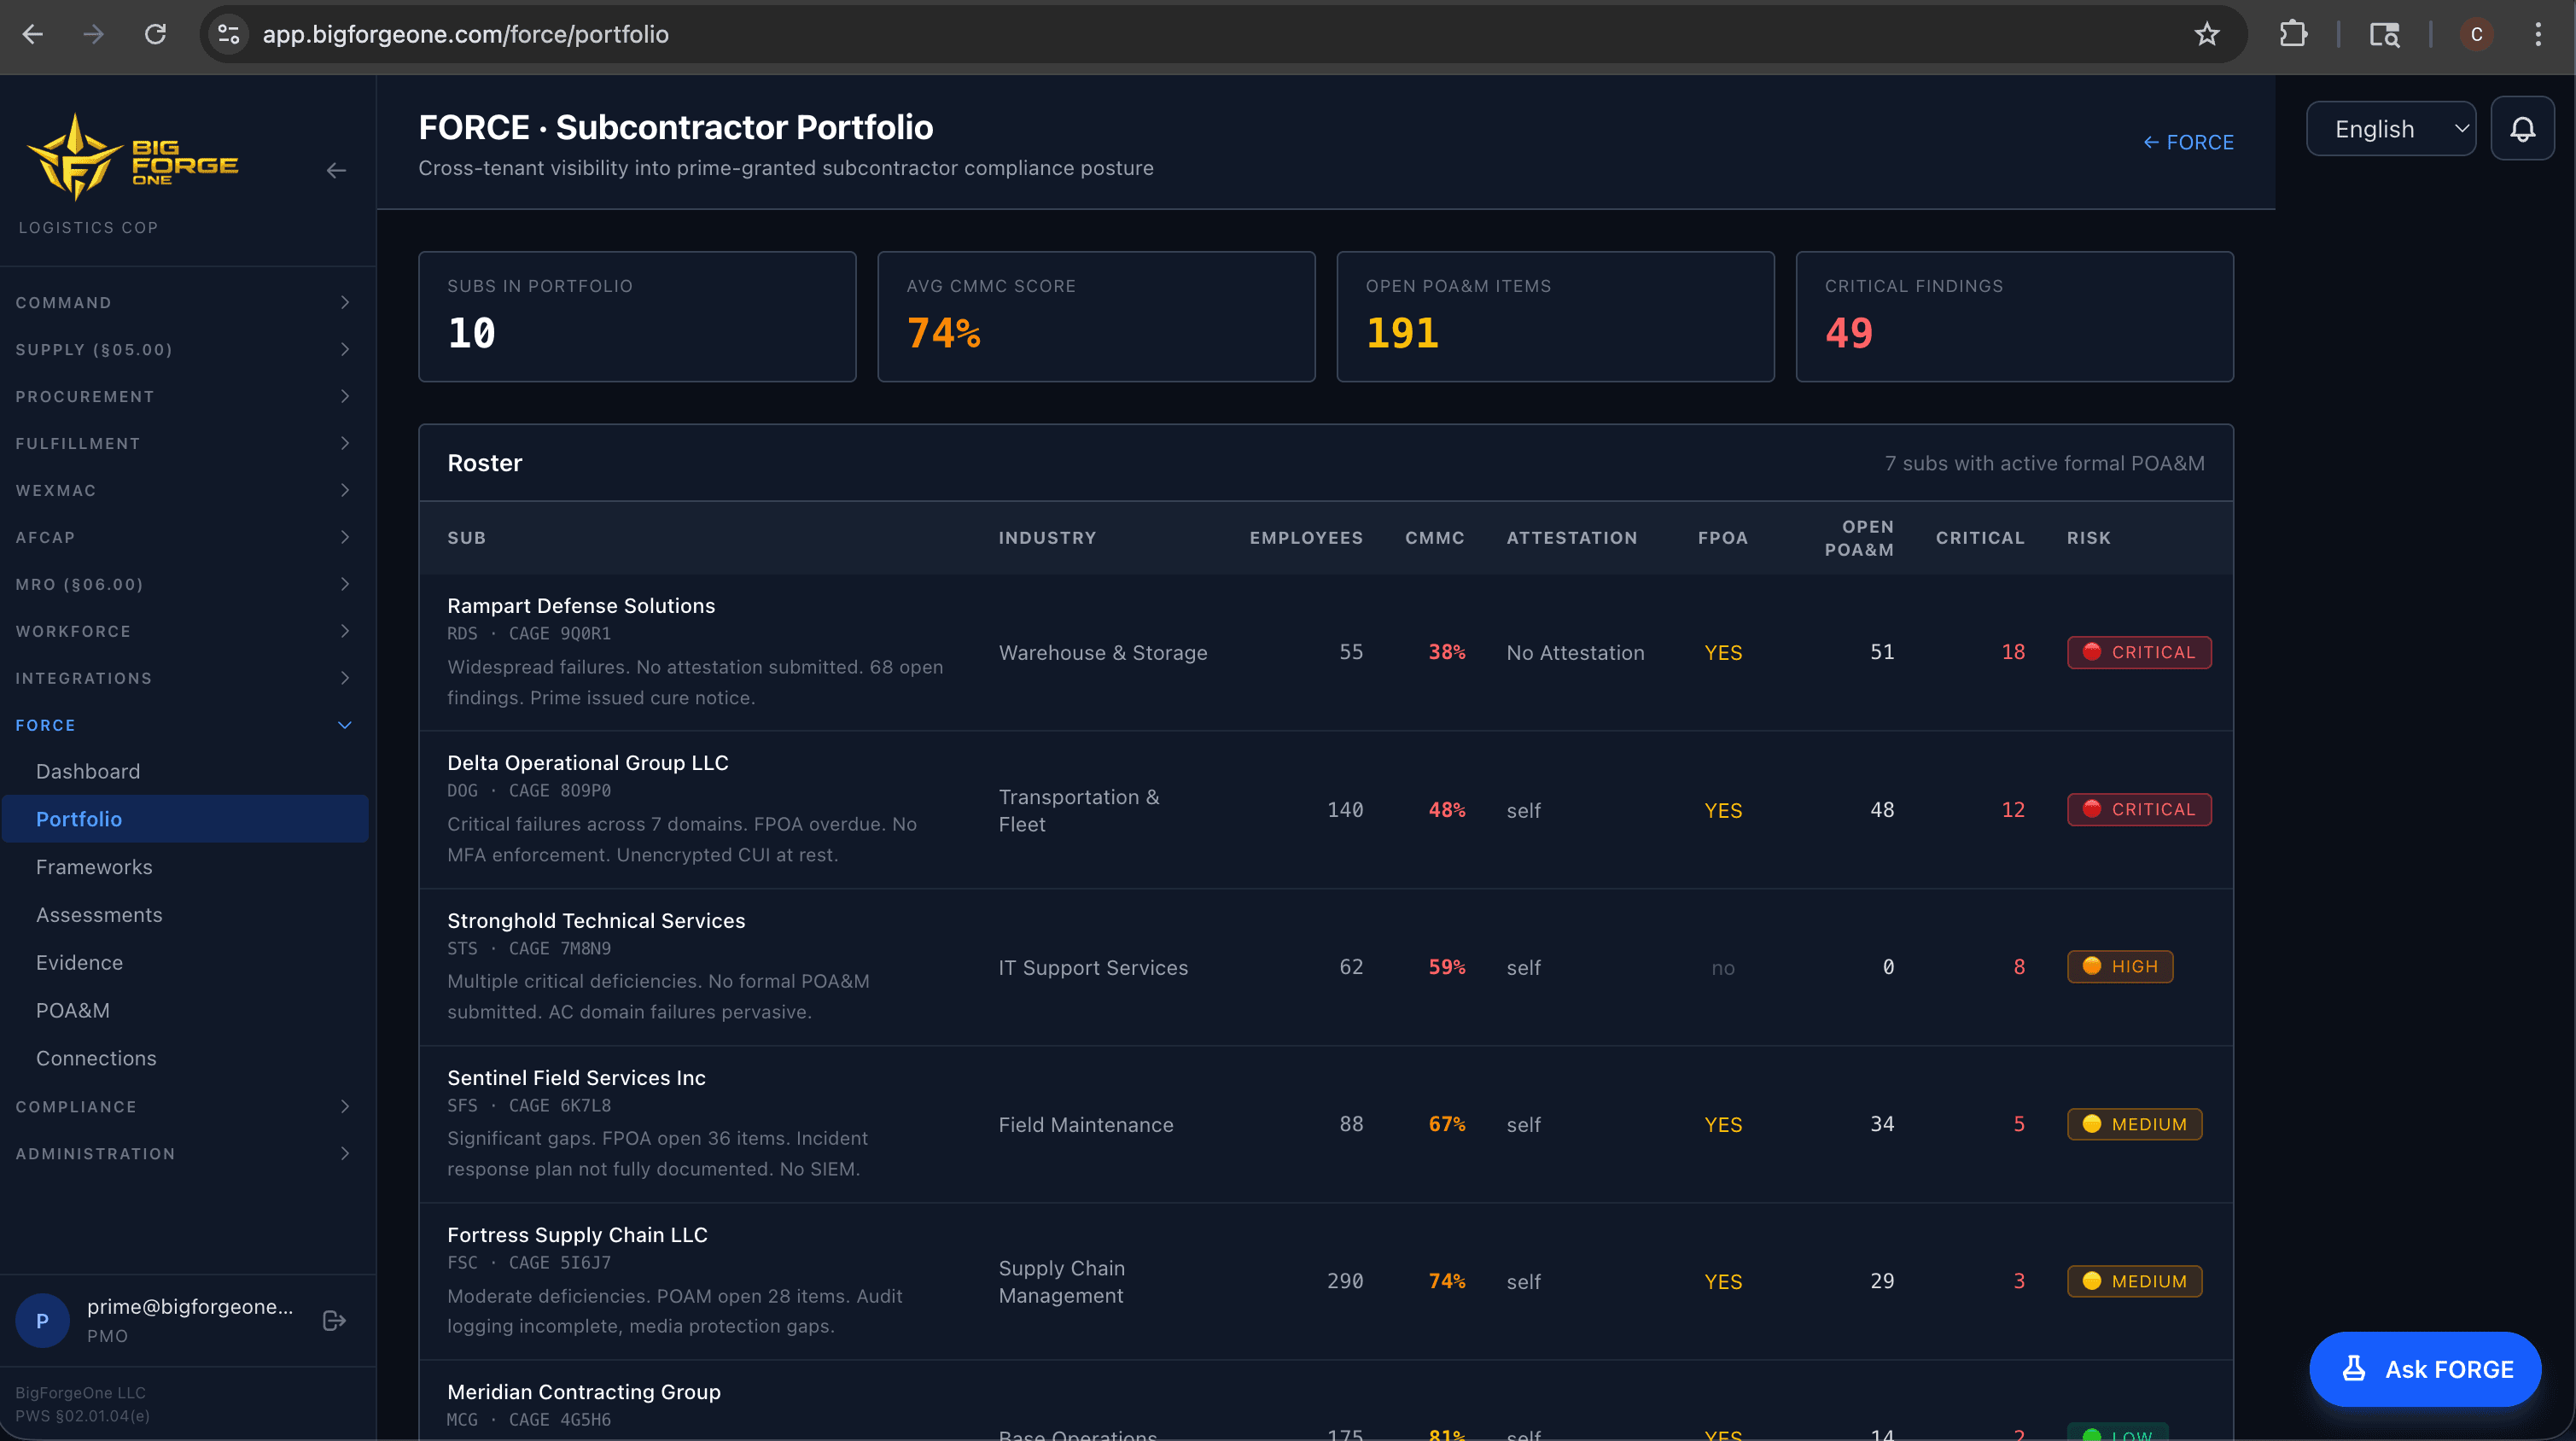This screenshot has height=1441, width=2576.
Task: Open Stronghold Technical Services row
Action: pos(1326,967)
